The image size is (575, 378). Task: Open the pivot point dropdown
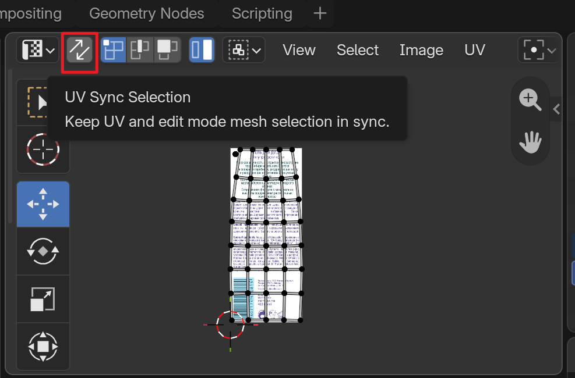539,50
